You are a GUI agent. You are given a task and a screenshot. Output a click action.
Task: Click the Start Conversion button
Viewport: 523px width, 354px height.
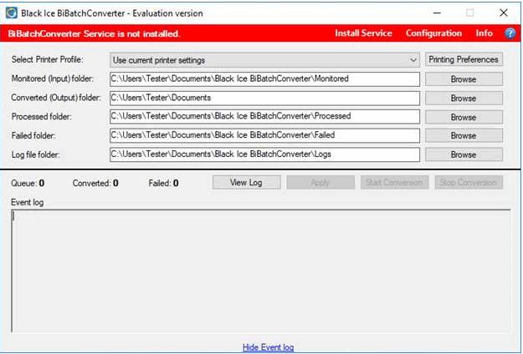coord(395,182)
